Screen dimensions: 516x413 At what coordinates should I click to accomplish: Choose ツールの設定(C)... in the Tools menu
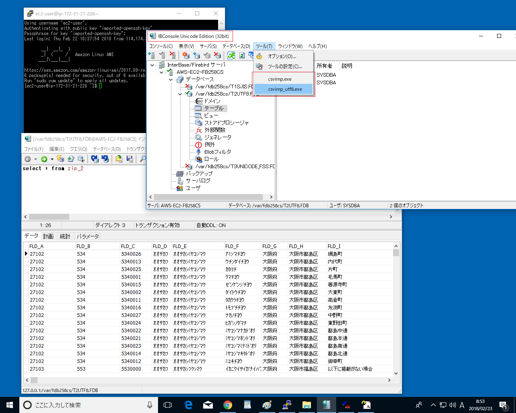tap(283, 67)
